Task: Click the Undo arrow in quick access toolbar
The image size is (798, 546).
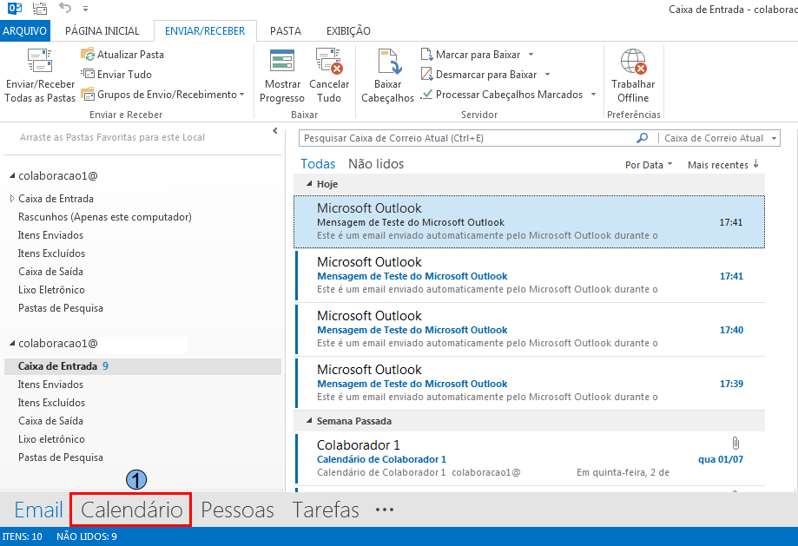Action: 64,8
